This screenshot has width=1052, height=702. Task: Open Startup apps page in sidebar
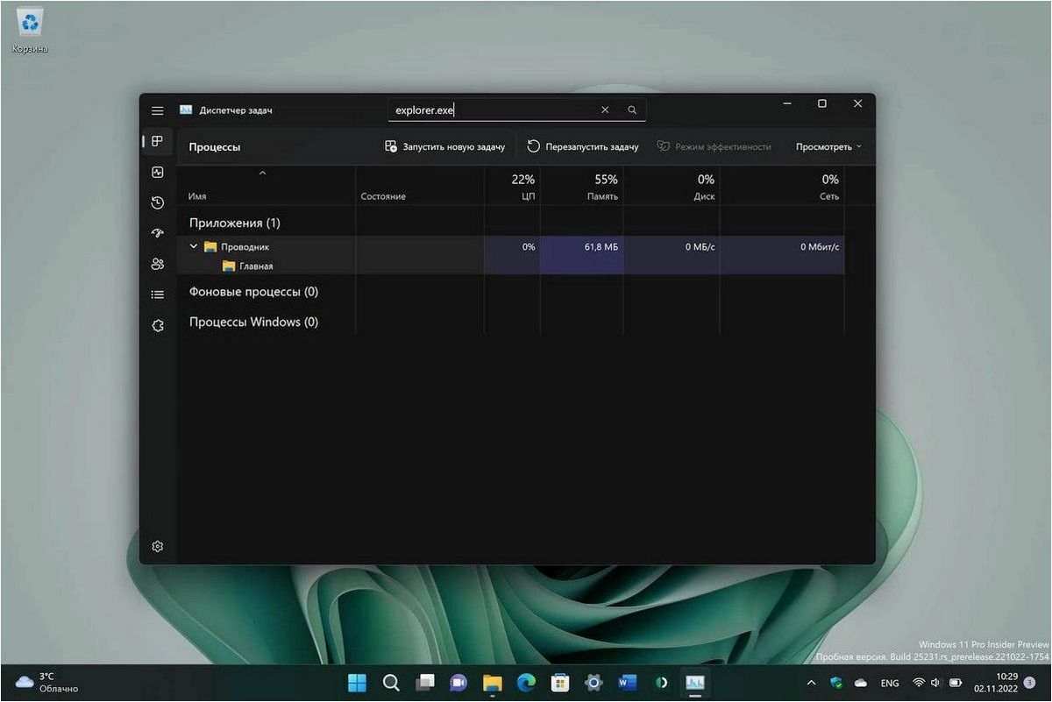click(158, 233)
